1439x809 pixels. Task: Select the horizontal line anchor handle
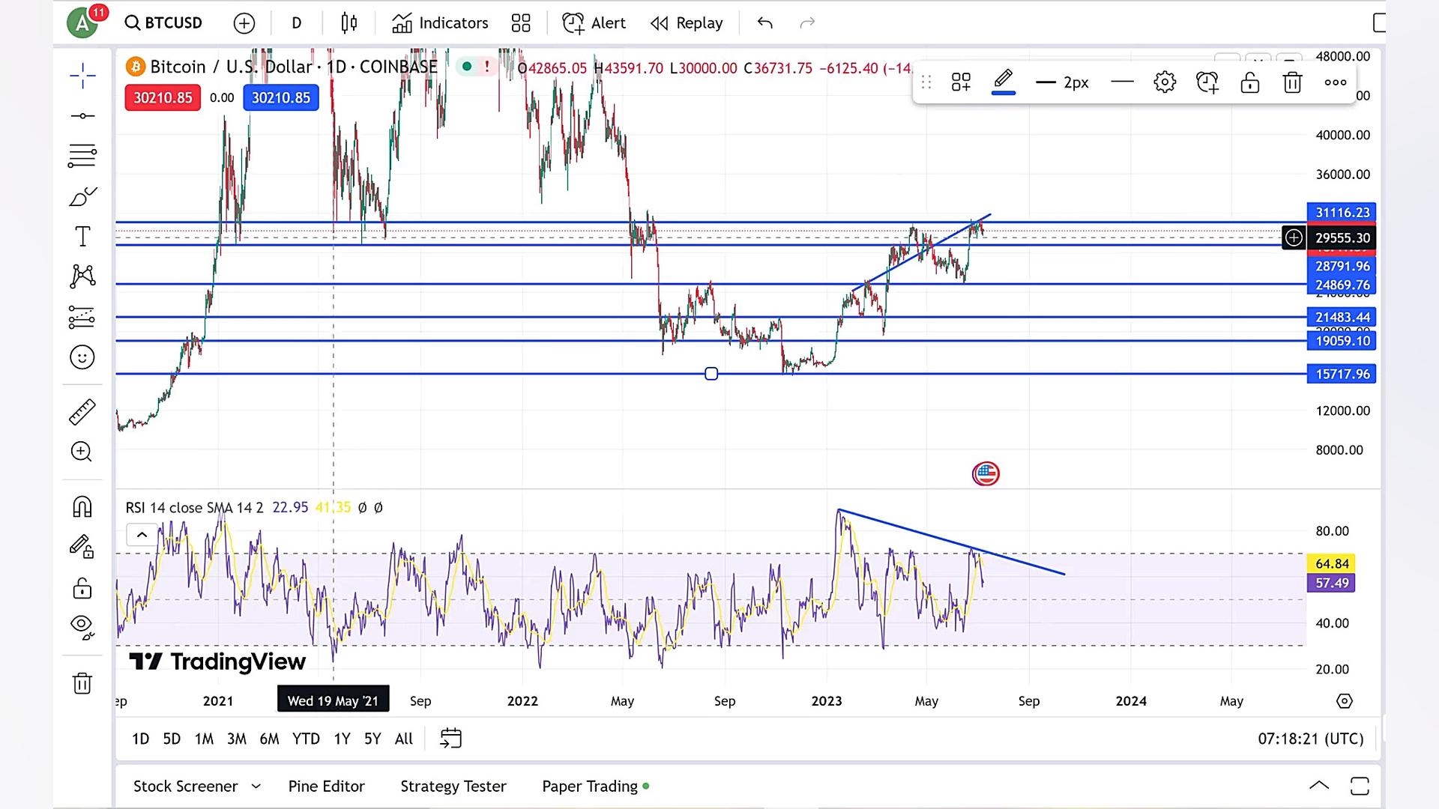pyautogui.click(x=711, y=374)
